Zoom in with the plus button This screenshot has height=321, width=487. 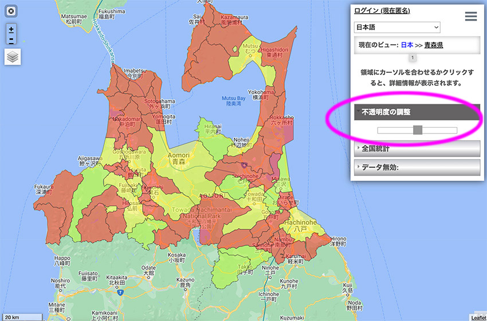[11, 29]
